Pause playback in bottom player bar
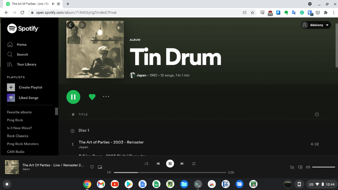This screenshot has height=190, width=338. [170, 164]
